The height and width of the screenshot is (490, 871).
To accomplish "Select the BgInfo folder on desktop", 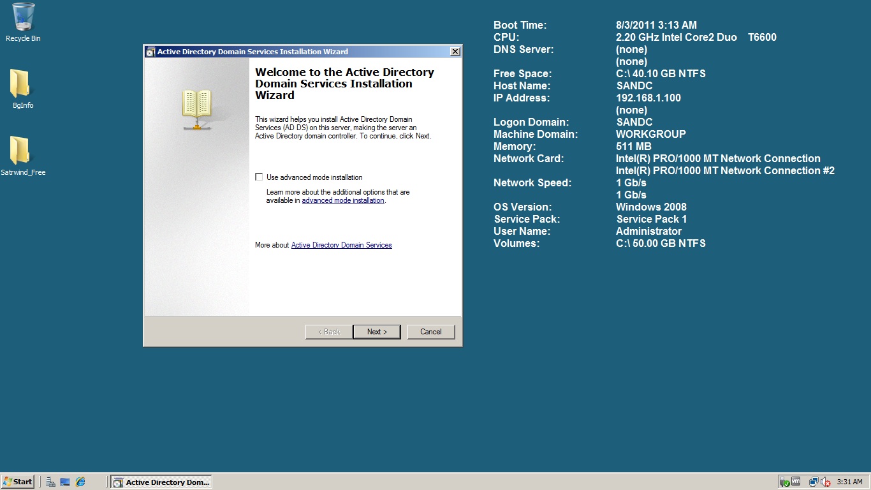I will 20,84.
